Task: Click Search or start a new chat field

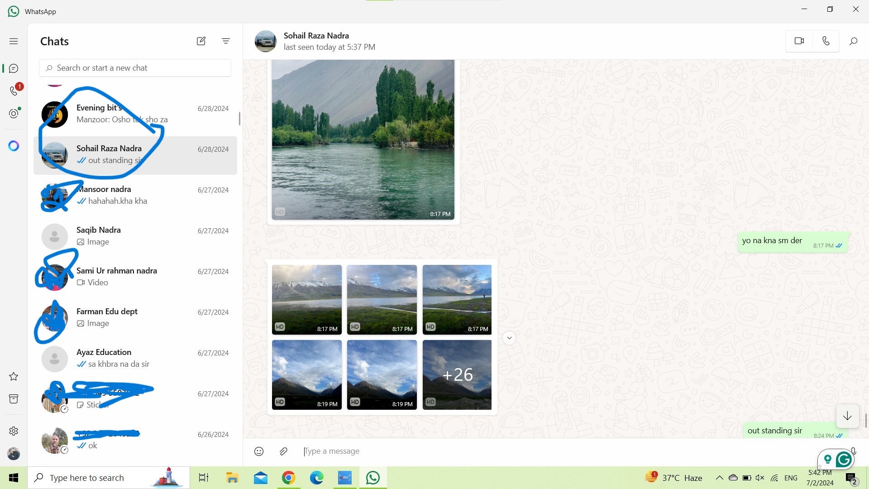Action: click(135, 68)
